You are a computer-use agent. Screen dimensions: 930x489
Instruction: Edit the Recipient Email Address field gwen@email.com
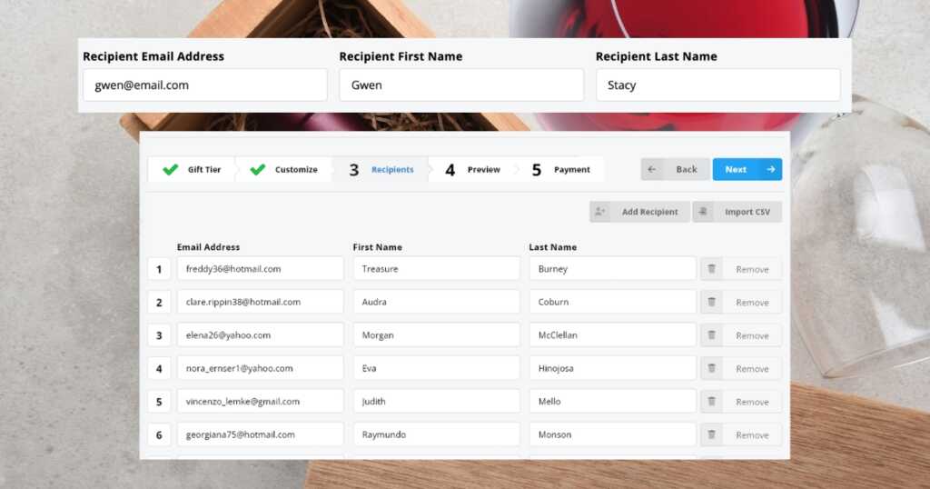tap(205, 85)
